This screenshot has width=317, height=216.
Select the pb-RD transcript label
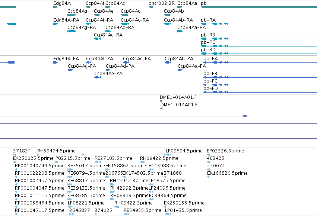[x=208, y=50]
